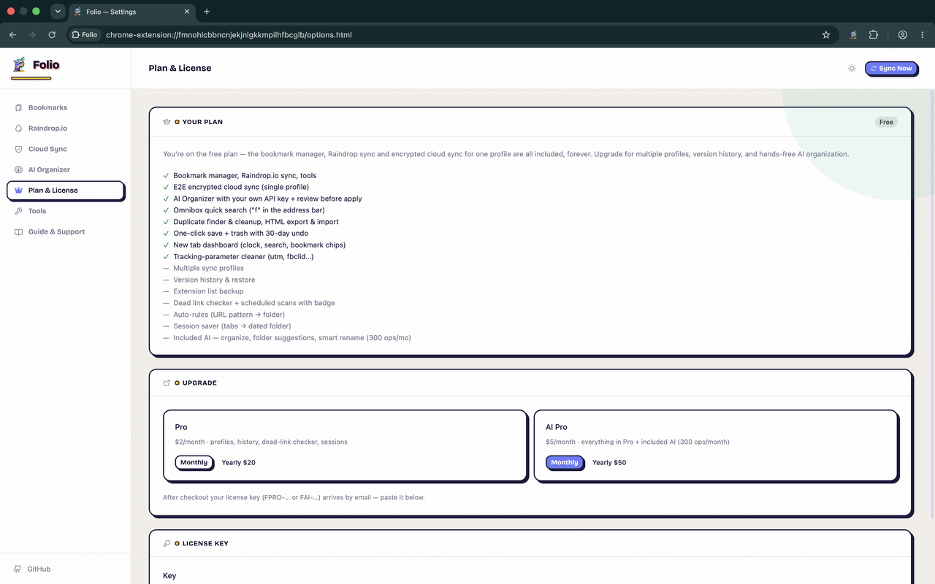This screenshot has width=935, height=584.
Task: Click the Plan & License crown icon
Action: pos(18,191)
